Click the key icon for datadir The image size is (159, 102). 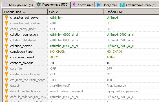click(6, 86)
